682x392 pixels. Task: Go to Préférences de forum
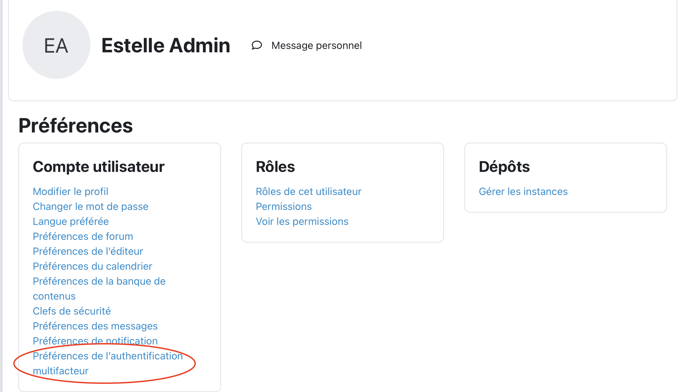(83, 236)
